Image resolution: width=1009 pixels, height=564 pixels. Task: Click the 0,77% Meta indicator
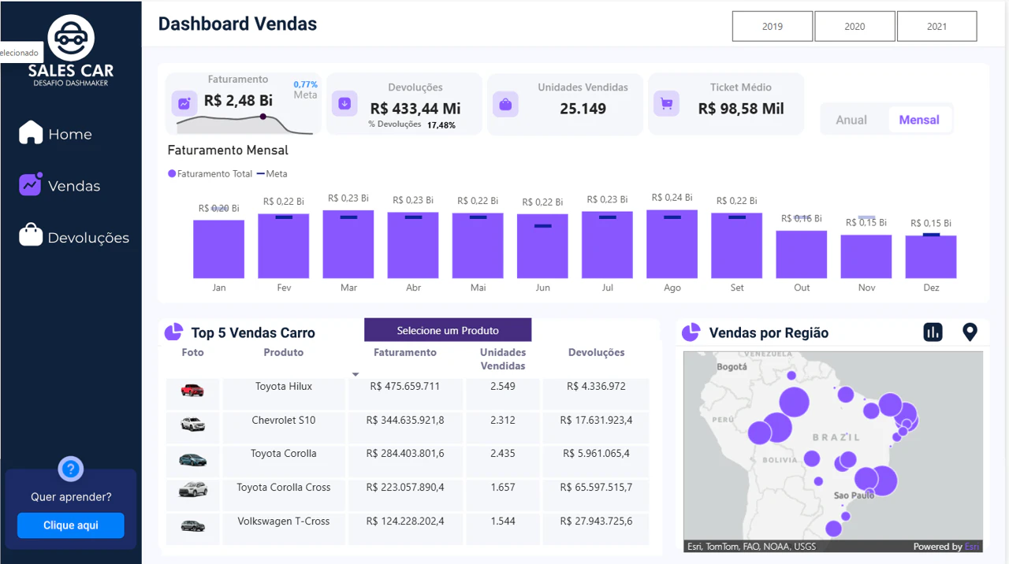[305, 84]
